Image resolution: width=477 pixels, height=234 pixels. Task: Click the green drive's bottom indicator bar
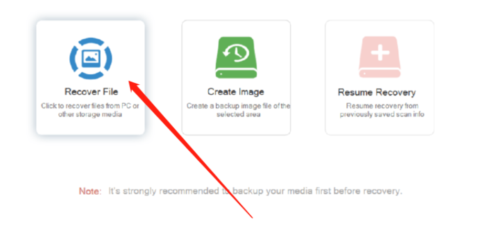(236, 74)
